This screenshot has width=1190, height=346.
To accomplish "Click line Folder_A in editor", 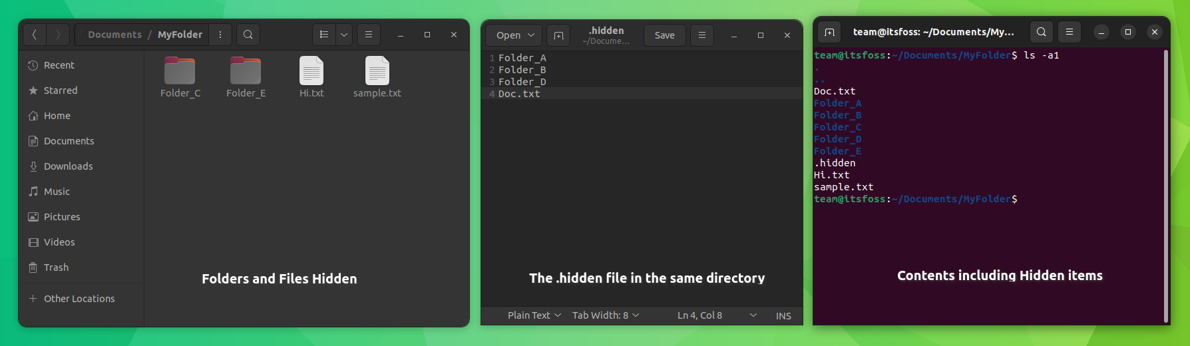I will pyautogui.click(x=522, y=58).
